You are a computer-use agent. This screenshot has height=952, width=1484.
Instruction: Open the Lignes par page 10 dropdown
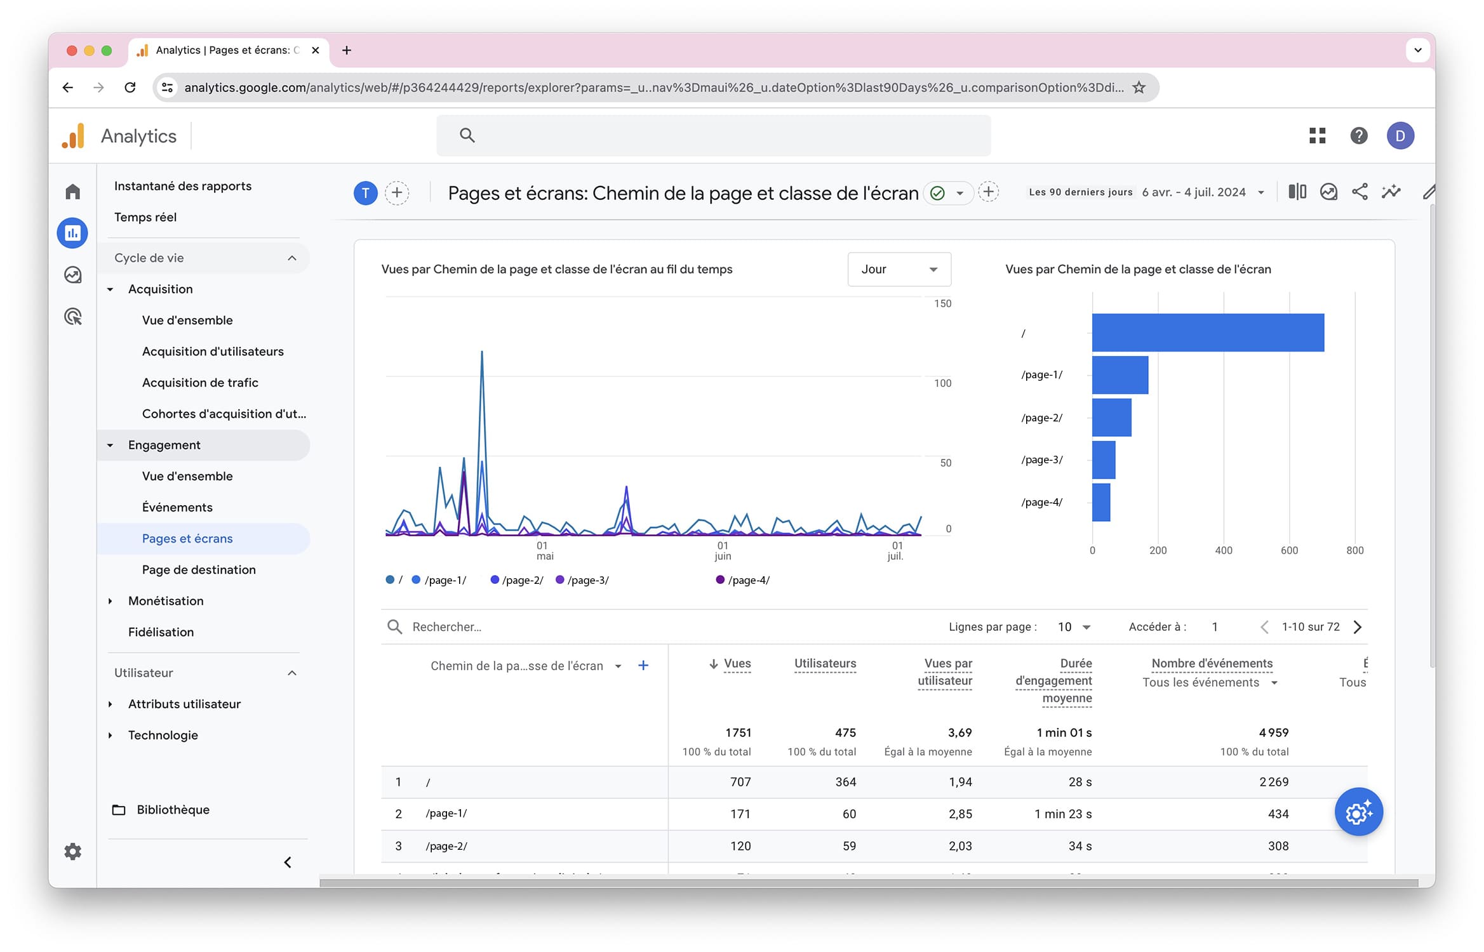[1073, 627]
